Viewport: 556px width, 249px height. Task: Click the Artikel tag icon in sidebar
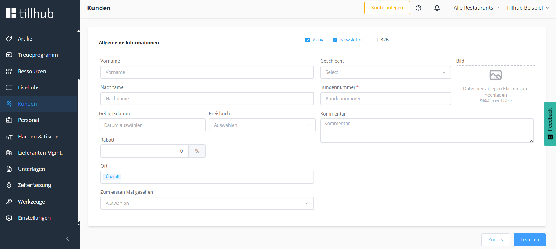tap(9, 39)
